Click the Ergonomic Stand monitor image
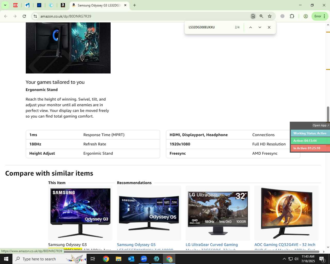 tap(68, 48)
